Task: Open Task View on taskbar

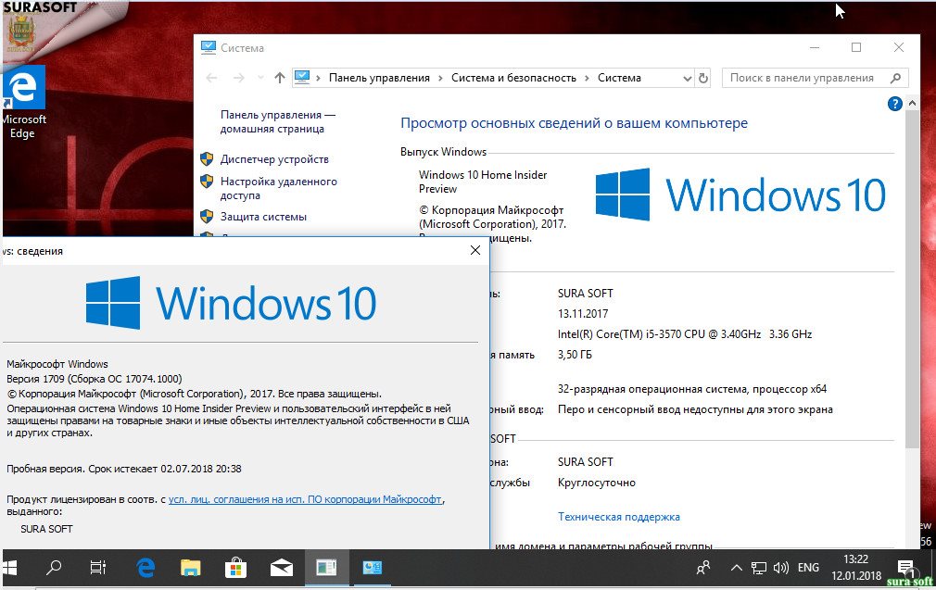Action: coord(98,568)
